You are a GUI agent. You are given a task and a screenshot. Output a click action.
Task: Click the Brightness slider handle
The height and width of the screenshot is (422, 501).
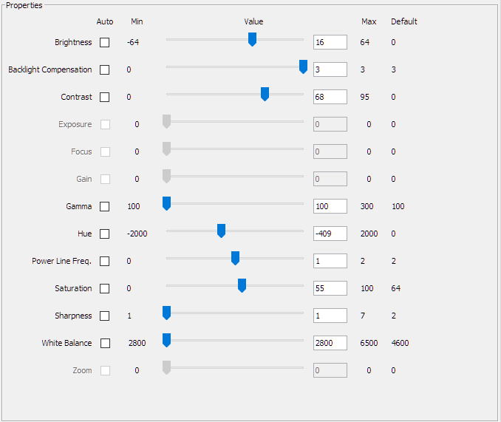point(252,39)
